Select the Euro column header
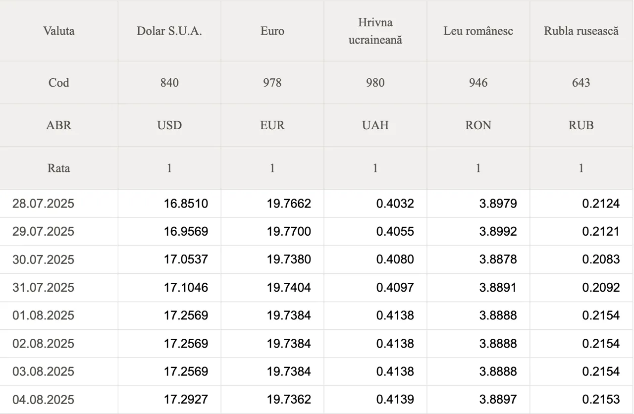The image size is (634, 414). tap(272, 31)
